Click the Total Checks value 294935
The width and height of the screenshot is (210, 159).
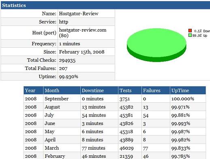click(67, 60)
